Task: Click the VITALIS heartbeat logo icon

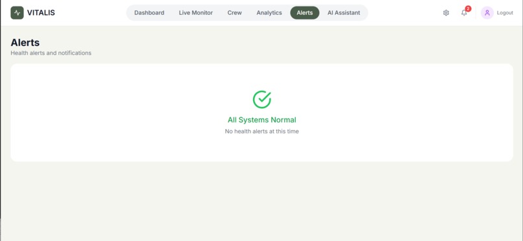Action: click(x=17, y=13)
